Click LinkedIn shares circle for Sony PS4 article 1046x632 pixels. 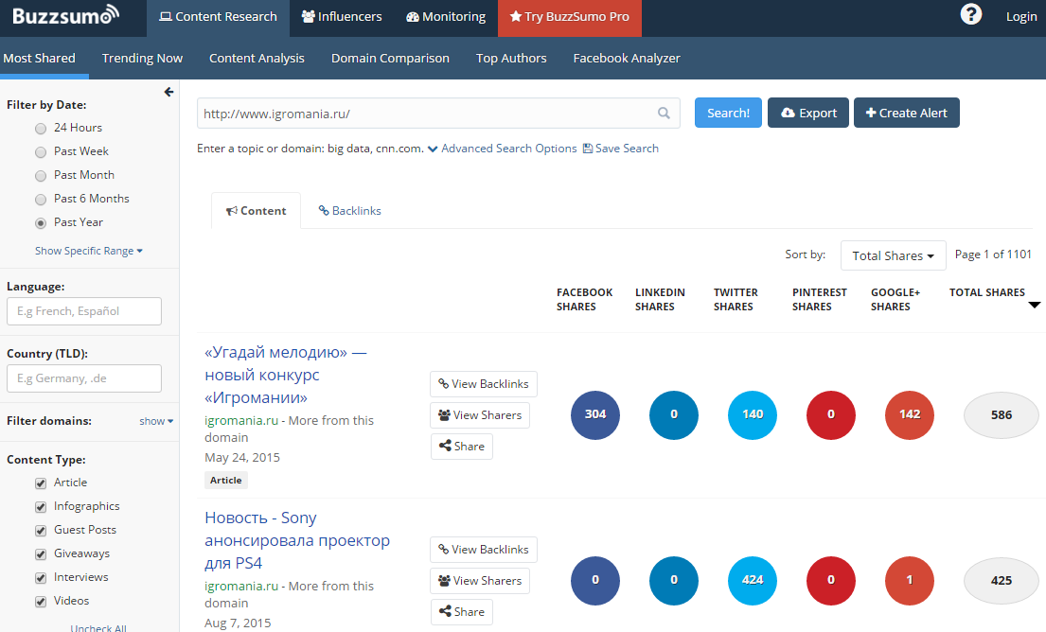coord(674,580)
